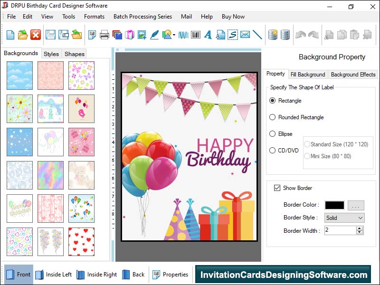Expand the shapes tool dropdown arrow
This screenshot has height=285, width=380.
174,35
